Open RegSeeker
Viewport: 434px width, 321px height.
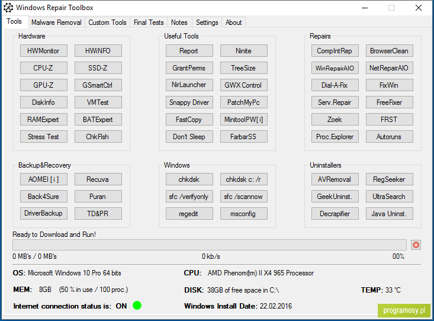[x=390, y=179]
